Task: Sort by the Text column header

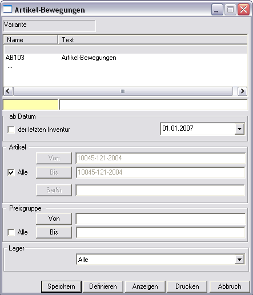Action: click(153, 40)
